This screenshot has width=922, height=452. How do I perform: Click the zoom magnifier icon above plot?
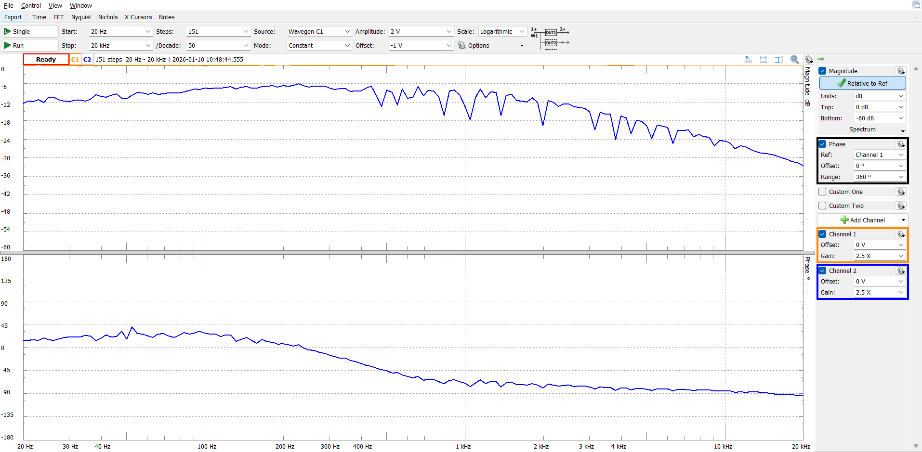click(x=794, y=59)
